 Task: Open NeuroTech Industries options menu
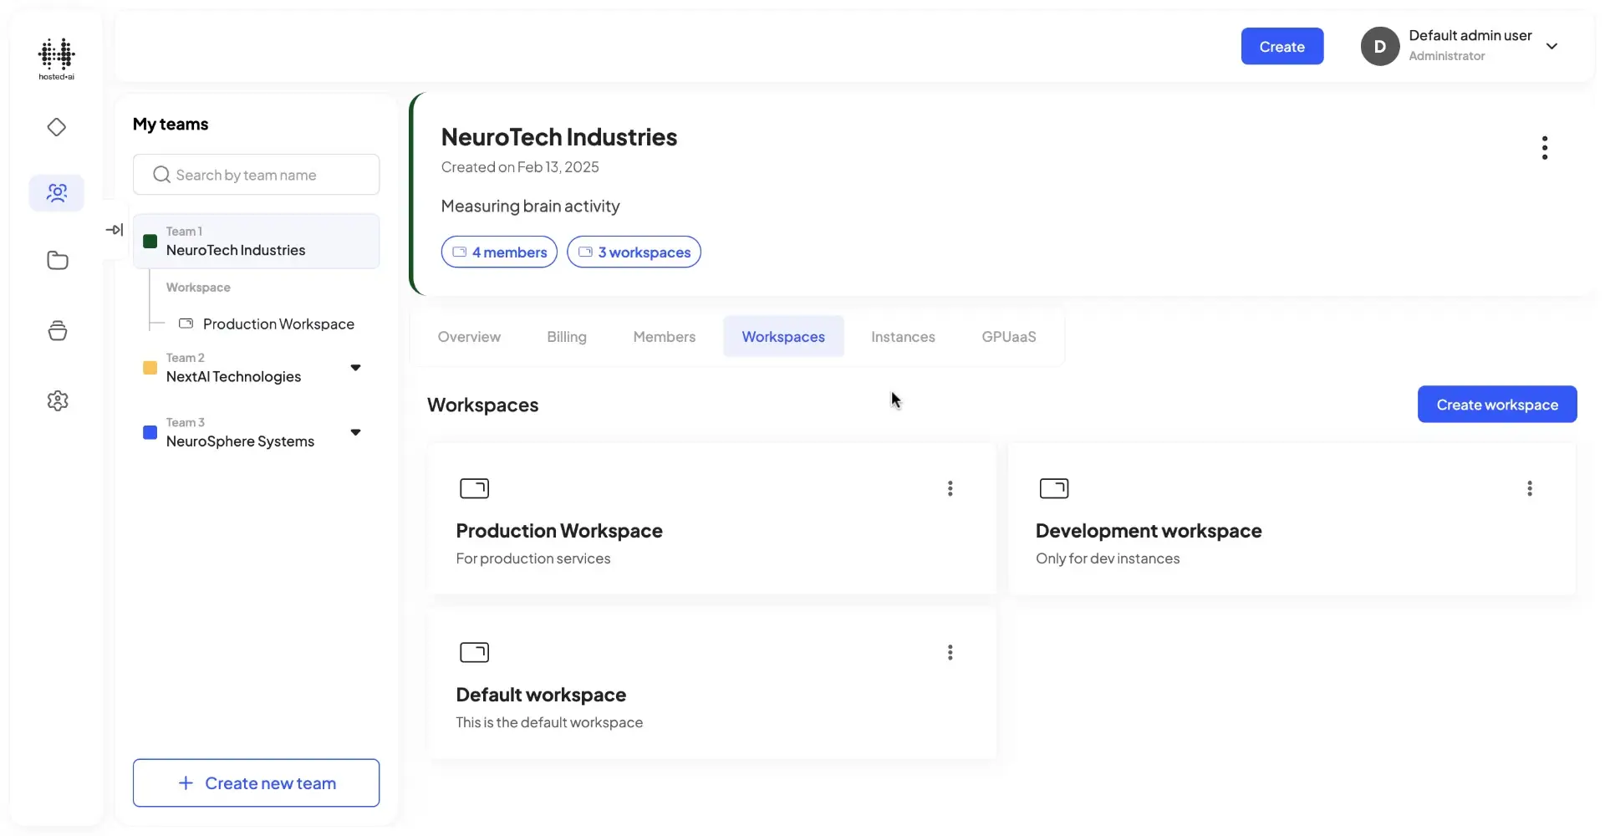1545,147
